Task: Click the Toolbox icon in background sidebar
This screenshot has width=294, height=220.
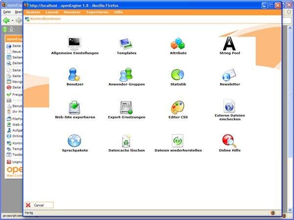Action: (x=9, y=154)
